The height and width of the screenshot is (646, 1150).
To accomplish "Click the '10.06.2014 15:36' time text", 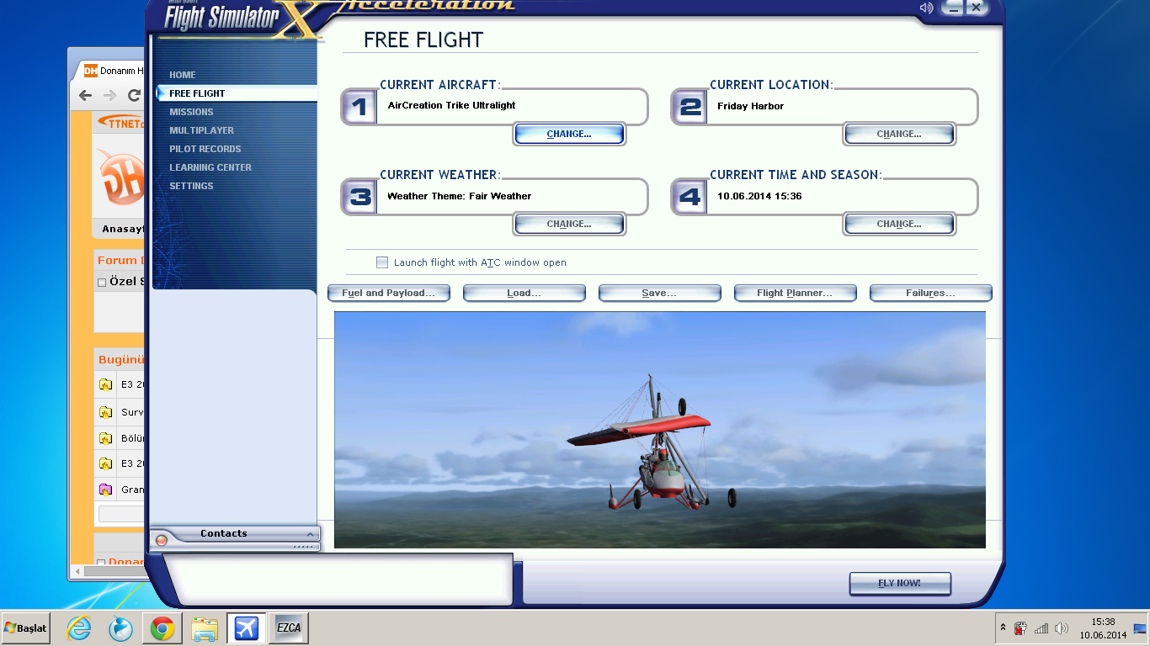I will pyautogui.click(x=759, y=196).
